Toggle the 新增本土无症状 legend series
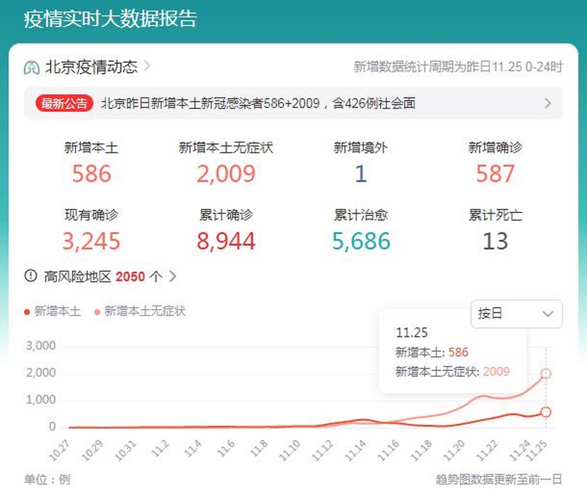This screenshot has height=498, width=587. (140, 311)
